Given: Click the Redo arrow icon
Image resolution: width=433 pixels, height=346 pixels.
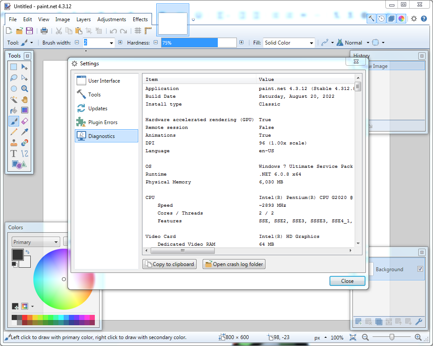Looking at the screenshot, I should pos(123,31).
